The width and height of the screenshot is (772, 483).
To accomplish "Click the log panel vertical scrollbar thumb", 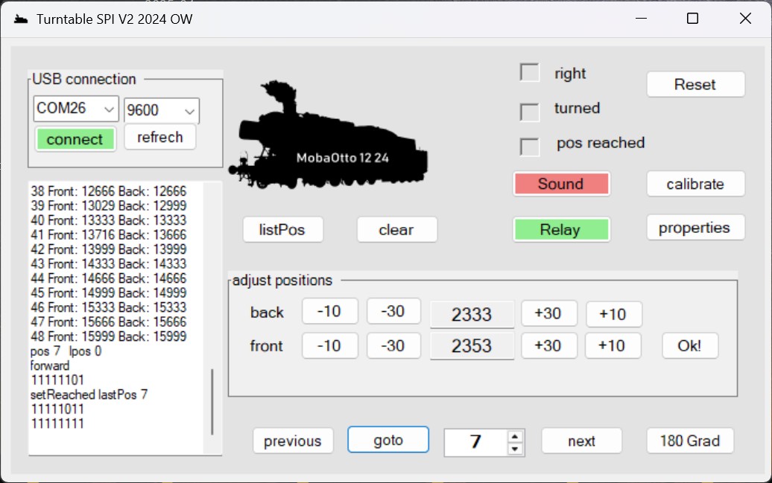I will [x=212, y=402].
